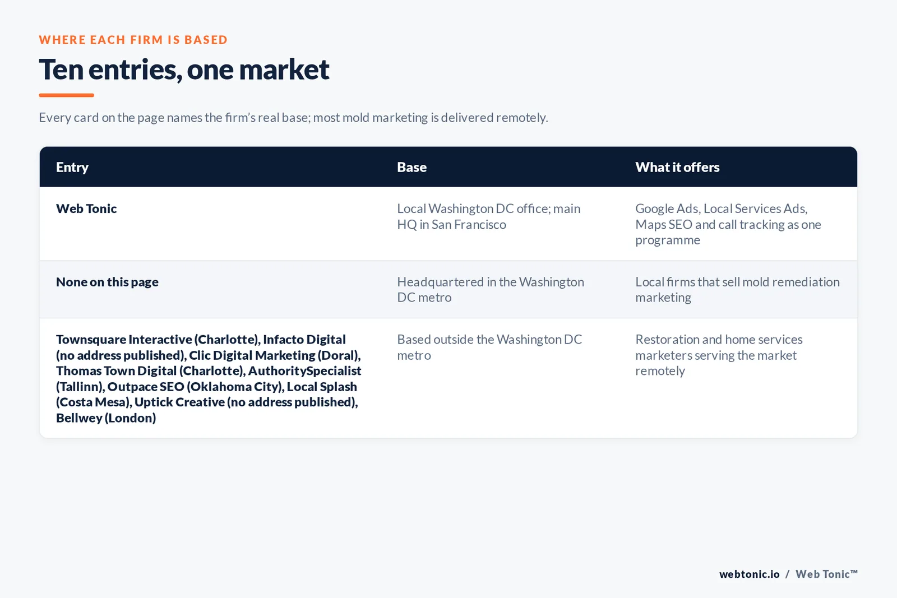This screenshot has width=897, height=598.
Task: Click the 'What it offers' column header
Action: (x=677, y=167)
